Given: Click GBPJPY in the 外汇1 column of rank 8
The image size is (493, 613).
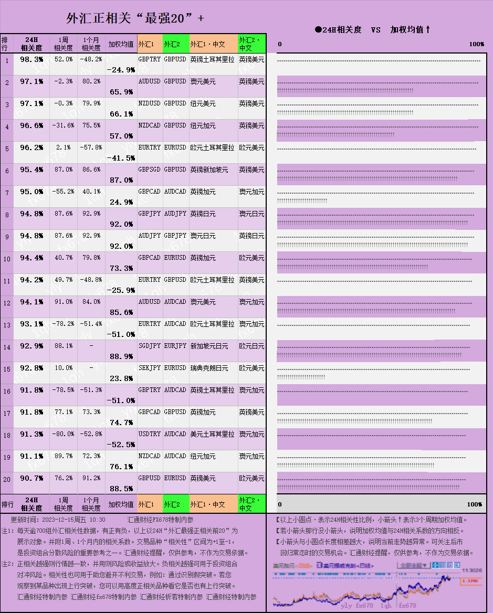Looking at the screenshot, I should (149, 214).
